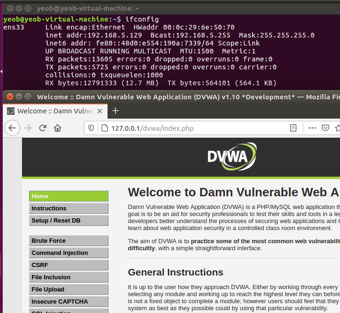Click TX bytes:564101 (564.1 KB) text
This screenshot has height=313, width=340.
222,83
